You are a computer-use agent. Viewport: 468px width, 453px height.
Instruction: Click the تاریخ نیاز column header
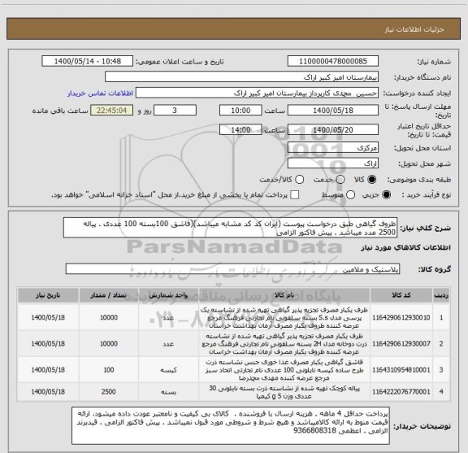tap(48, 295)
